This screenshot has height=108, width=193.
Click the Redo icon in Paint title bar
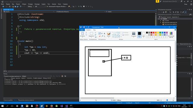[x=88, y=27]
